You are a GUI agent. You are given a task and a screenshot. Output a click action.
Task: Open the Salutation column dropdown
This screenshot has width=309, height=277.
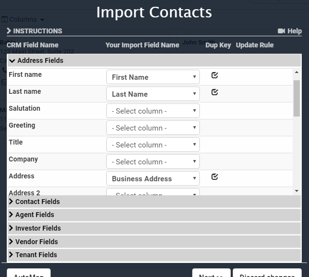[153, 111]
